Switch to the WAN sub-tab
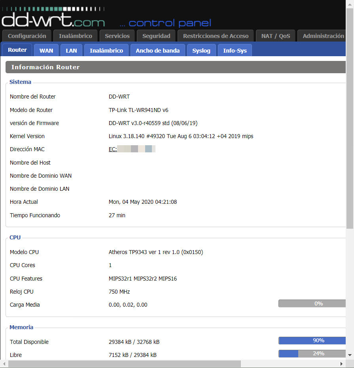354x368 pixels. click(46, 51)
